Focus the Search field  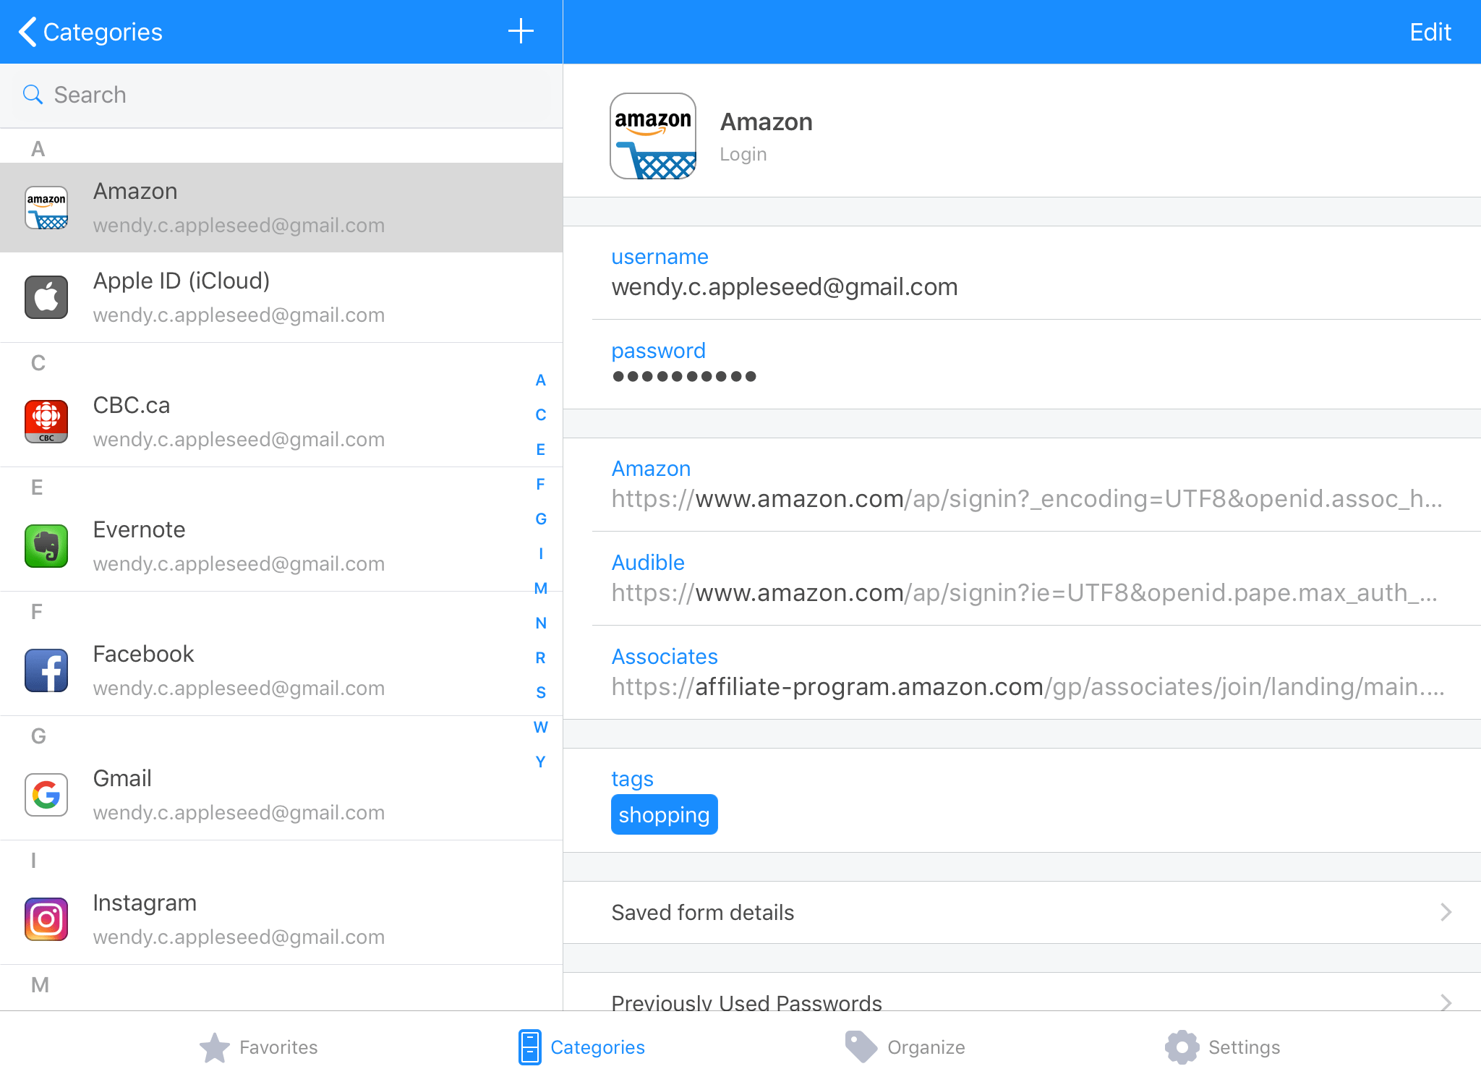coord(281,95)
